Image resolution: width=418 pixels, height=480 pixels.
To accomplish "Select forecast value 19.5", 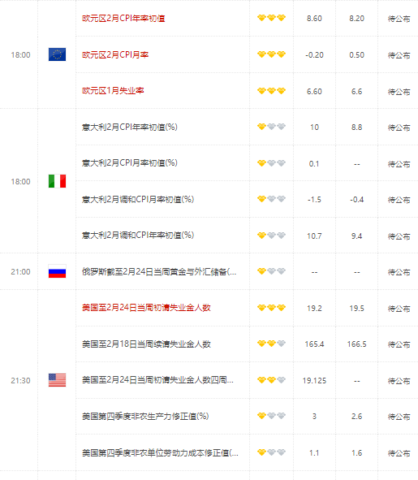I will (357, 309).
